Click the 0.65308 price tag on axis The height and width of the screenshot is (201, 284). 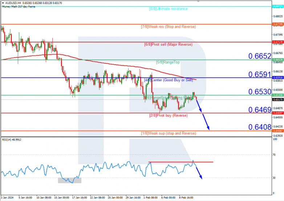pos(278,95)
